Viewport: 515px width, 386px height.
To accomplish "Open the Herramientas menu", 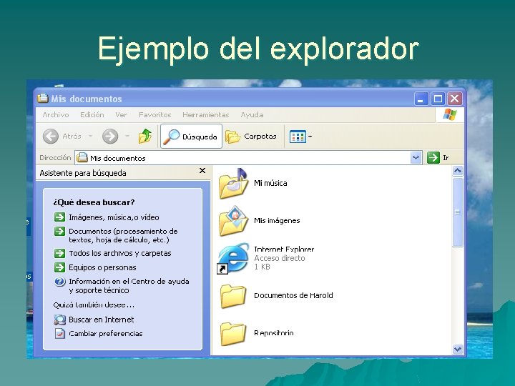I will pos(205,115).
